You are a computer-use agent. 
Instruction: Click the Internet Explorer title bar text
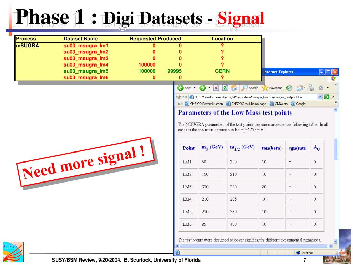tap(279, 72)
